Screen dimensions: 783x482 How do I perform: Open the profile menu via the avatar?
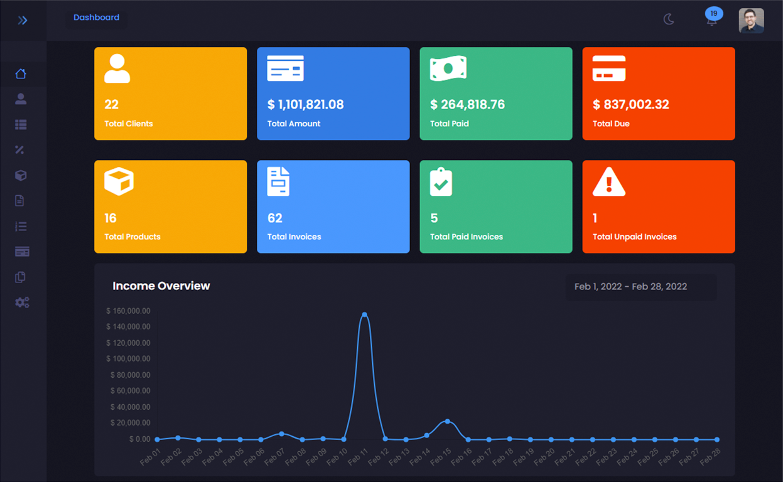pyautogui.click(x=750, y=20)
